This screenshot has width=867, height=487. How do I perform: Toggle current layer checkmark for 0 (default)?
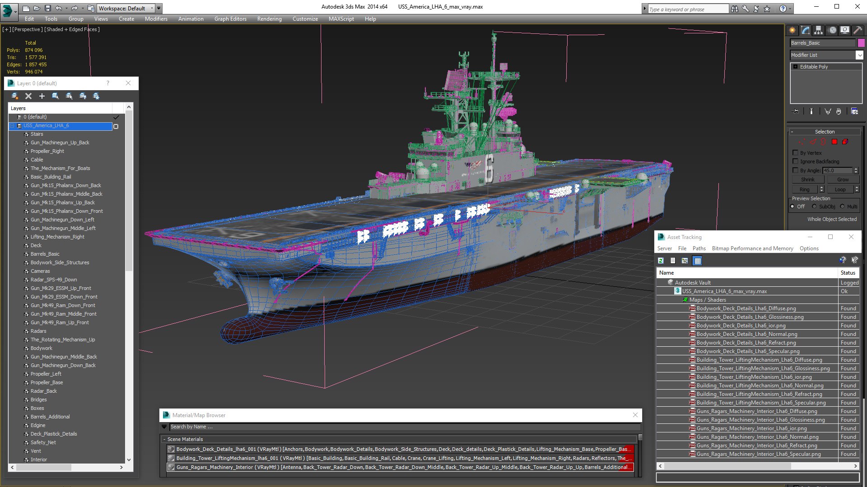pos(117,117)
